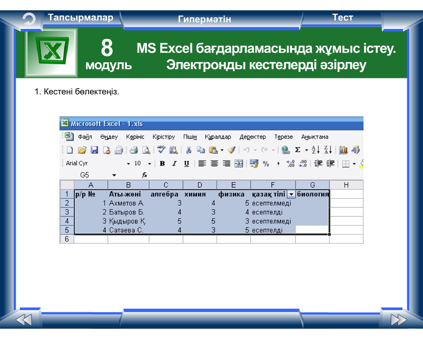
Task: Click the Save diskette icon
Action: pyautogui.click(x=95, y=150)
